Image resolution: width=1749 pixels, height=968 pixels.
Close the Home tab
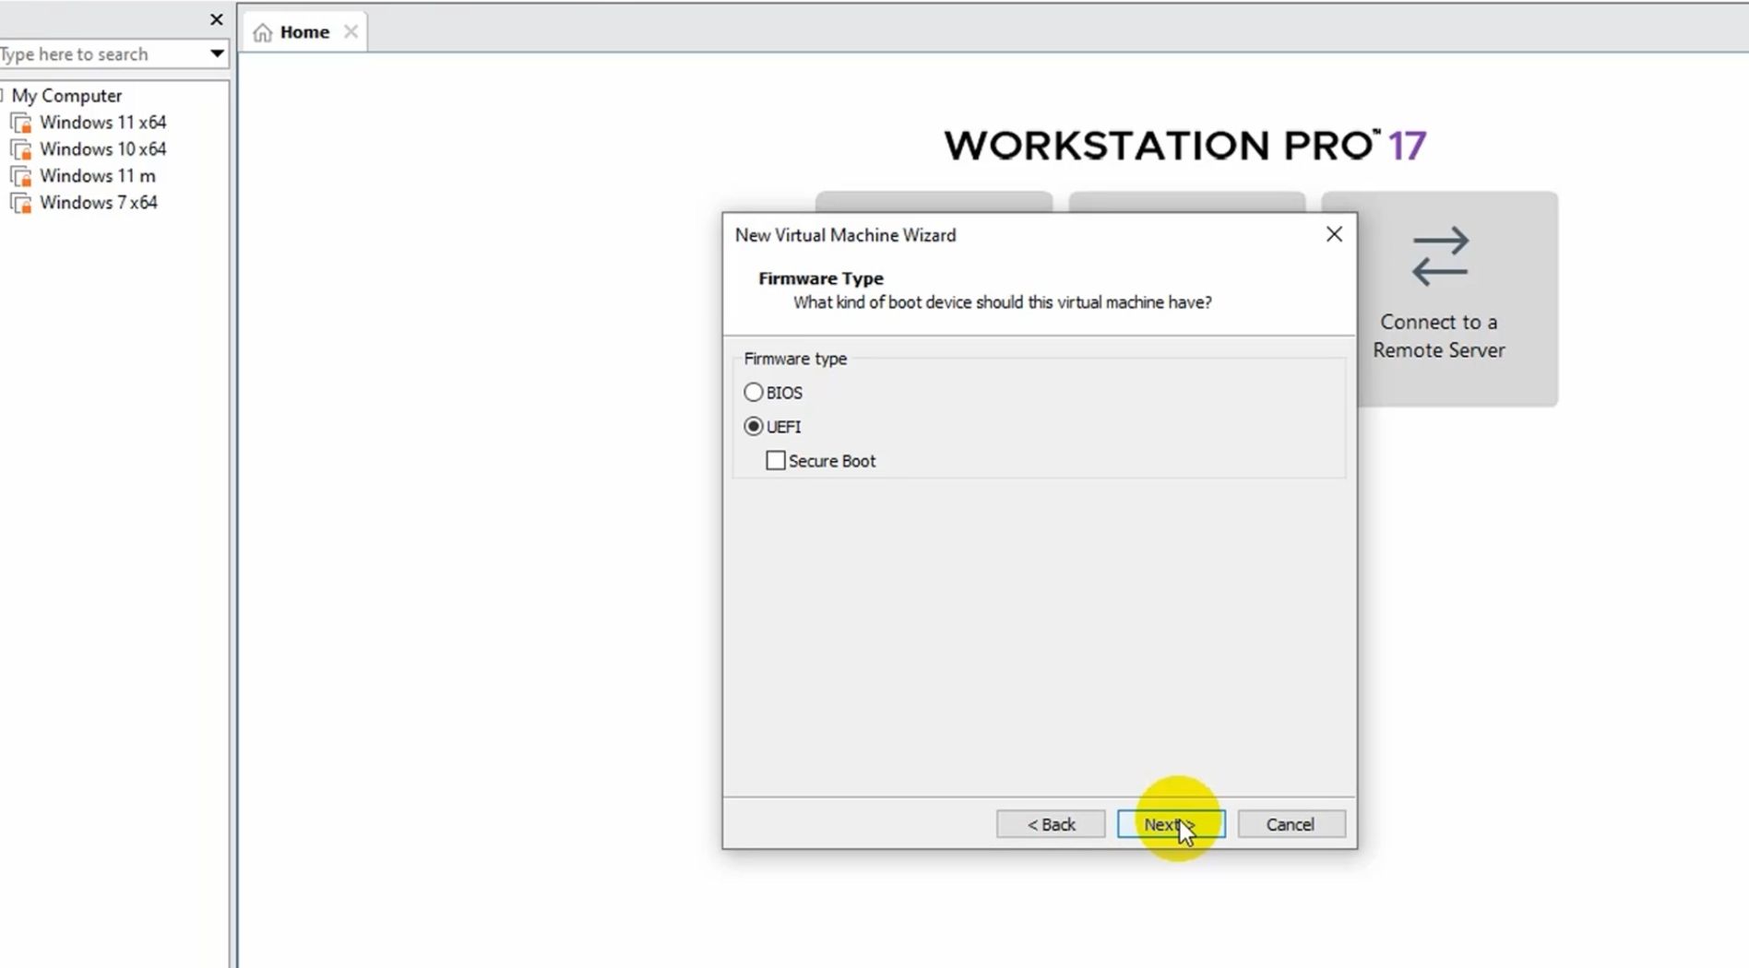tap(351, 32)
